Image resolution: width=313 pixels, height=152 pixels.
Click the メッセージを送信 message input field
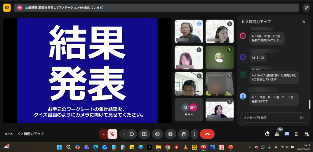tap(269, 117)
